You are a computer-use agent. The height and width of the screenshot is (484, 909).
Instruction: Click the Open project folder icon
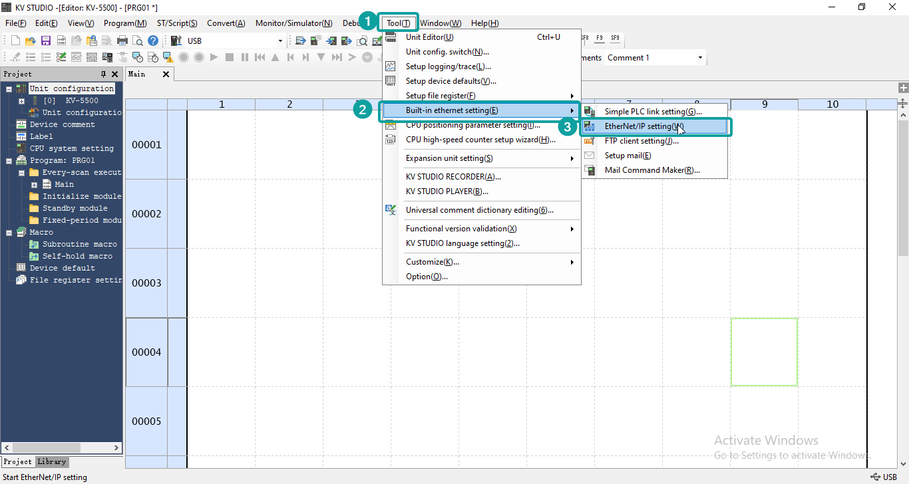click(31, 41)
